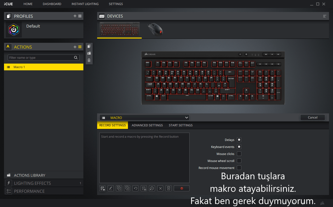The width and height of the screenshot is (333, 207).
Task: Toggle the Delays checkbox
Action: [x=239, y=140]
